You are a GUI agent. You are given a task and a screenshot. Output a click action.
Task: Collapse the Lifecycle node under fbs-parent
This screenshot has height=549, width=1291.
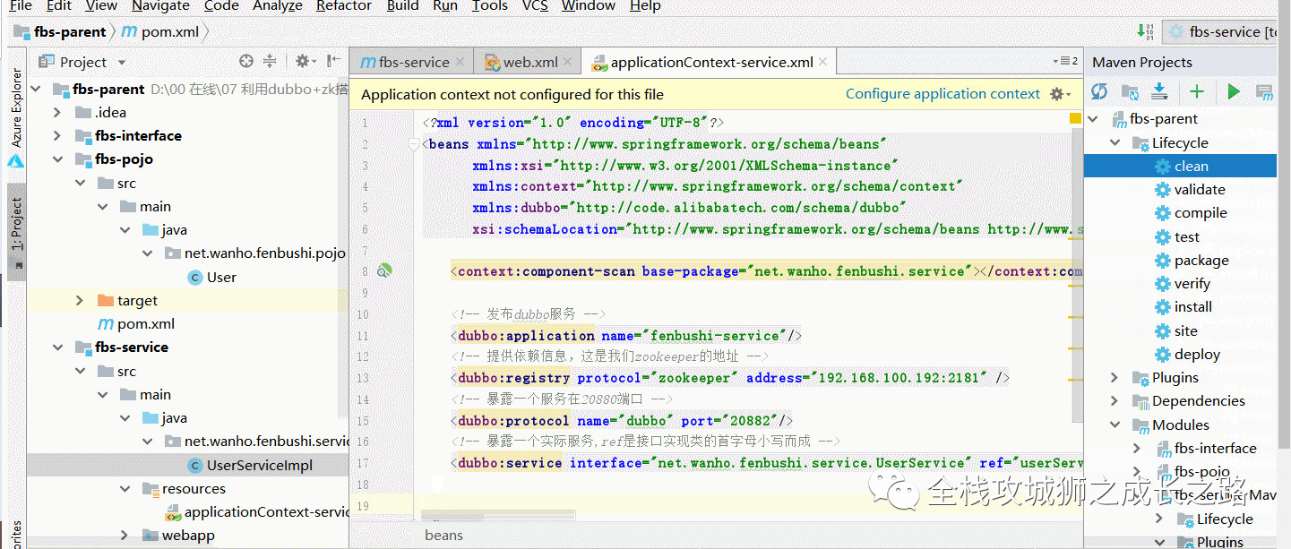pyautogui.click(x=1115, y=142)
